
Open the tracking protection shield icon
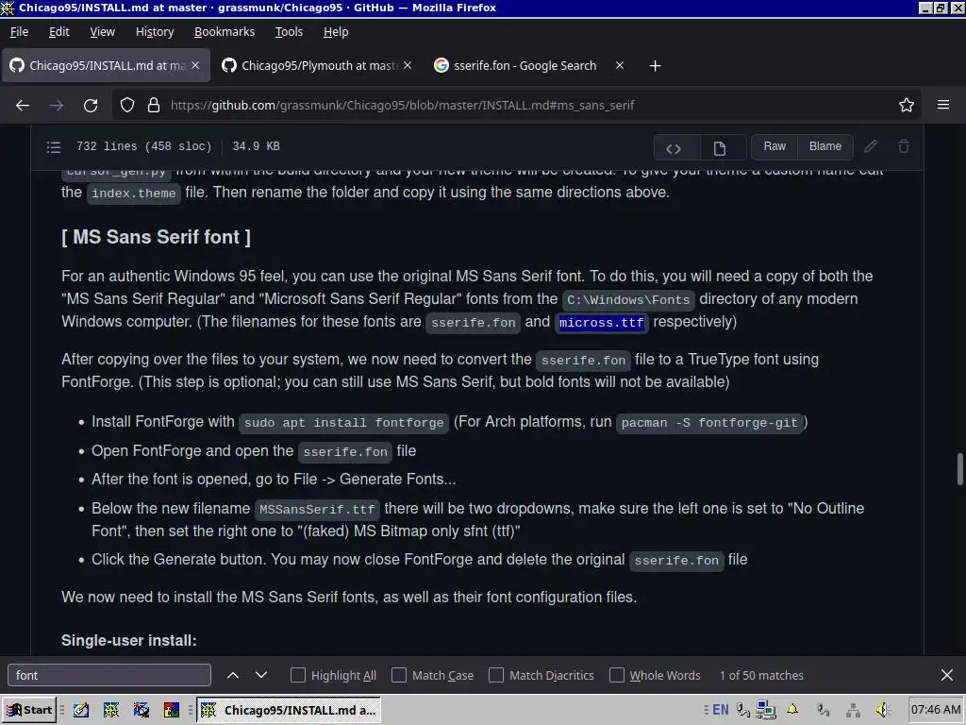pos(127,106)
